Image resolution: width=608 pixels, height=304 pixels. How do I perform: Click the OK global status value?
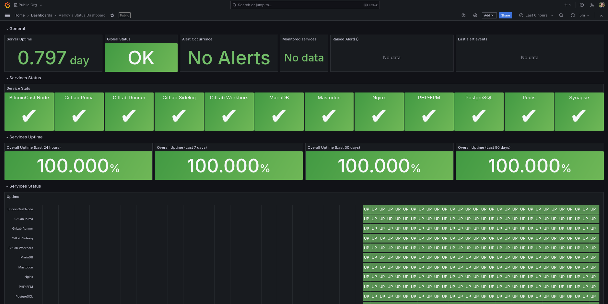tap(141, 58)
